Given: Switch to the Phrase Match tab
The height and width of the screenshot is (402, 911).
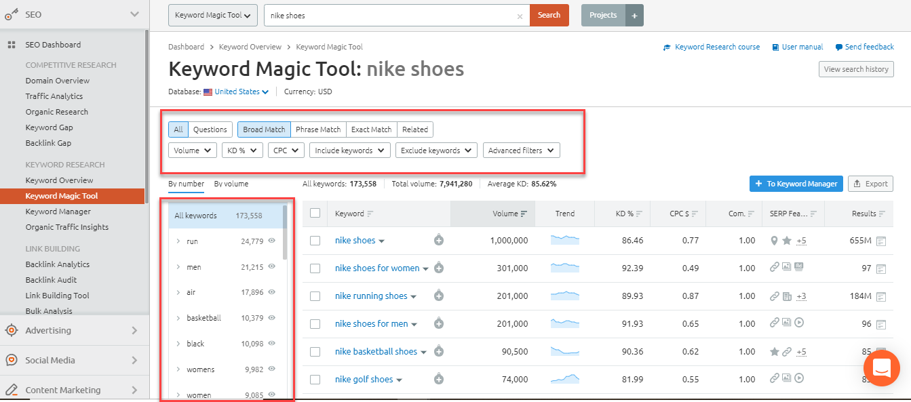Looking at the screenshot, I should (x=318, y=129).
